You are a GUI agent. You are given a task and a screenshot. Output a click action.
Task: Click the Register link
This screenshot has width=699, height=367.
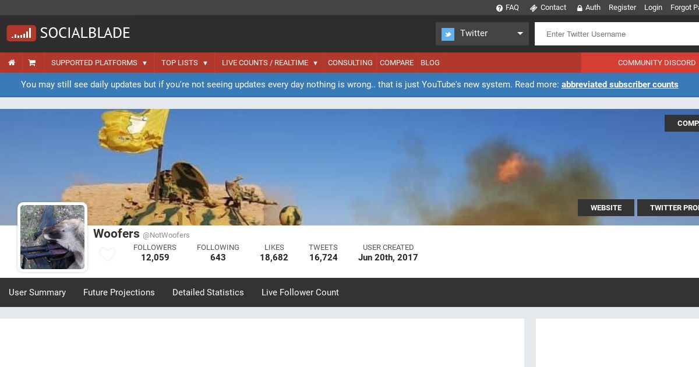pyautogui.click(x=622, y=8)
